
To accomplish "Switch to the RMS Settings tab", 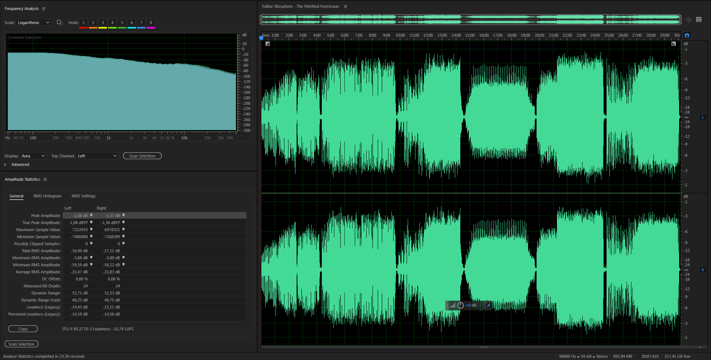I will pyautogui.click(x=84, y=196).
